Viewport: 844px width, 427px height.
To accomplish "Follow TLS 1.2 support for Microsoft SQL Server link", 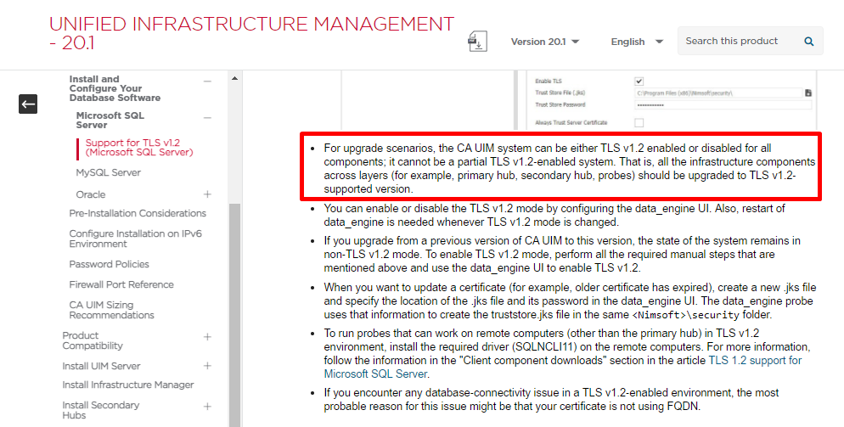I will tap(562, 367).
